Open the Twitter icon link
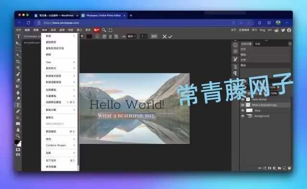This screenshot has height=189, width=307. pyautogui.click(x=283, y=30)
